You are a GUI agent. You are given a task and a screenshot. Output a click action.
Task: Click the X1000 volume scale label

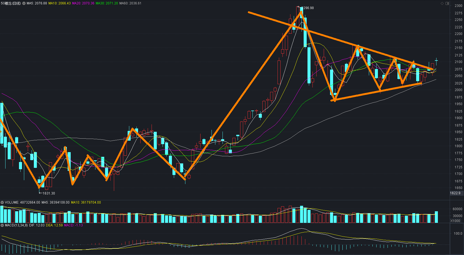pos(455,221)
